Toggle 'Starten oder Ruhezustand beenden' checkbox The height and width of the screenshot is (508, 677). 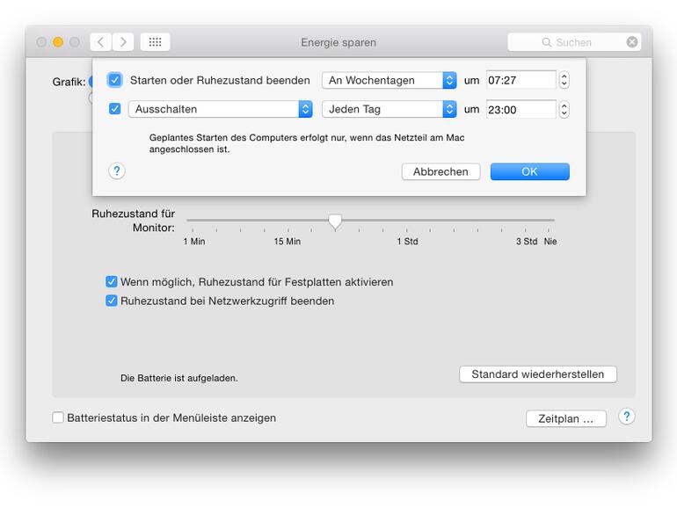click(115, 80)
